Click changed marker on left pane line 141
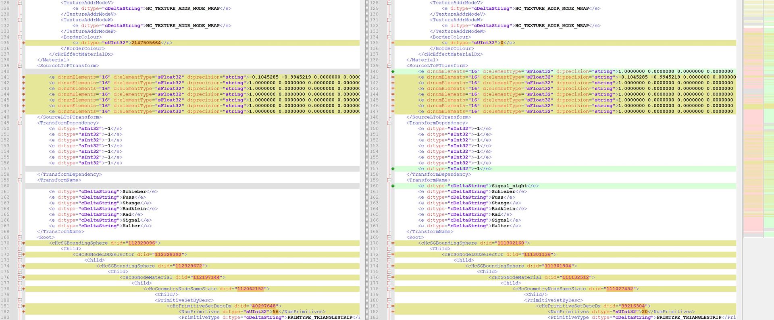 (24, 77)
